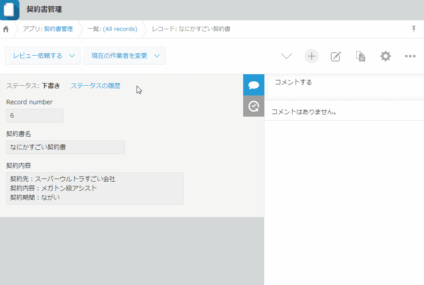Click the 契約書管理 app title text
Image resolution: width=424 pixels, height=285 pixels.
(x=44, y=9)
